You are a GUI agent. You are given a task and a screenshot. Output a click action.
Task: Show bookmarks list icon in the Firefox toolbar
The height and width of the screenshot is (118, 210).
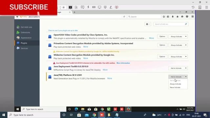pos(168,17)
